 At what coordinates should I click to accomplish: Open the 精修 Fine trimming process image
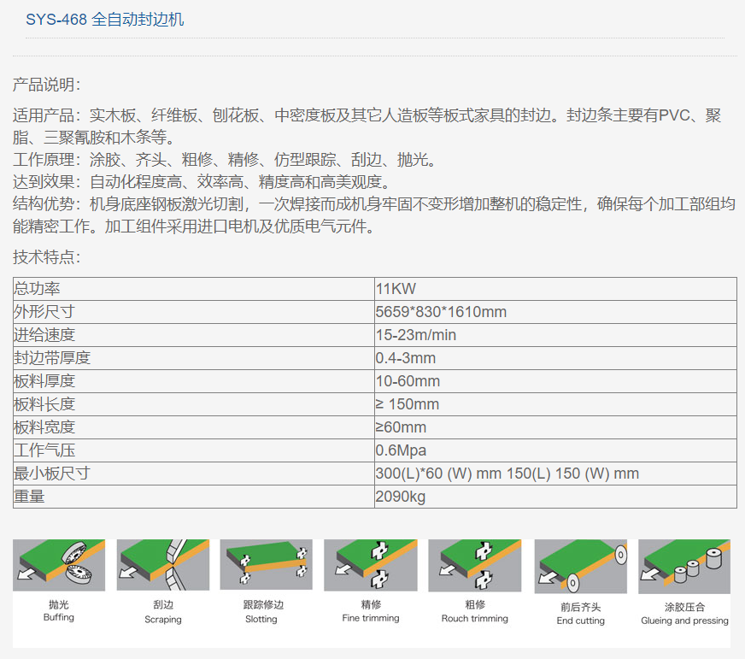[x=371, y=565]
